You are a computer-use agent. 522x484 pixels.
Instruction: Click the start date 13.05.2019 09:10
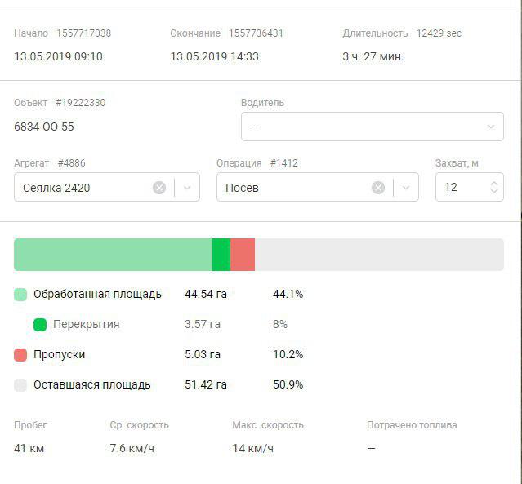point(58,57)
